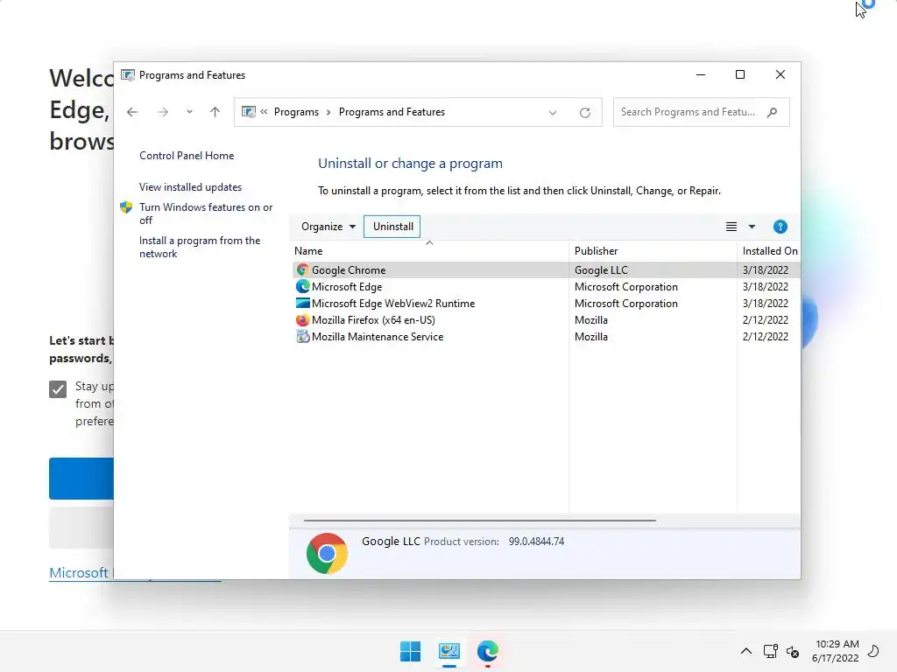Click Google LLC publisher cell
The width and height of the screenshot is (897, 672).
pyautogui.click(x=601, y=269)
